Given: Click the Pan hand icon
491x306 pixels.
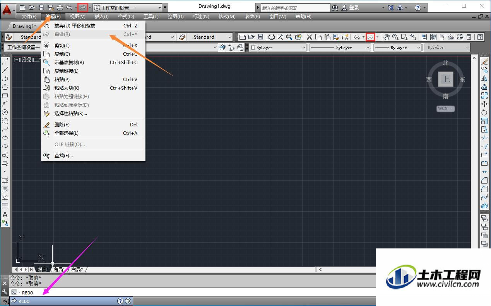Looking at the screenshot, I should (x=386, y=37).
